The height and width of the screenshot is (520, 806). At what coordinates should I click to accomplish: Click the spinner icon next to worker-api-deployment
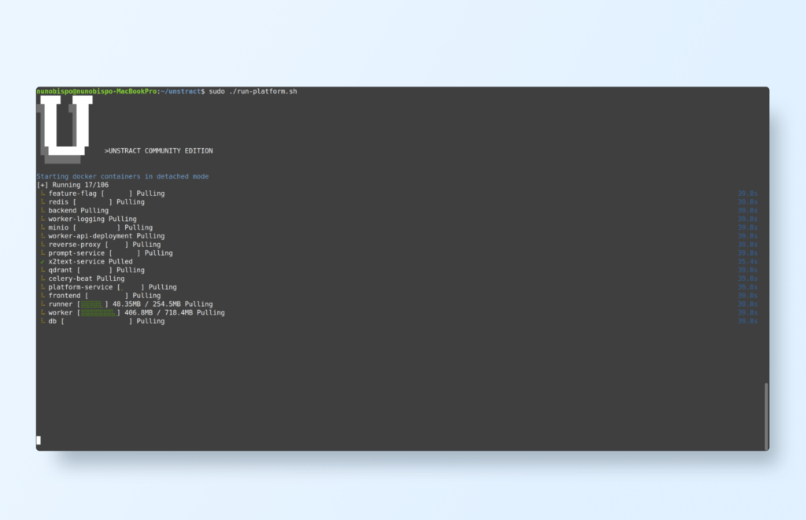(x=43, y=236)
